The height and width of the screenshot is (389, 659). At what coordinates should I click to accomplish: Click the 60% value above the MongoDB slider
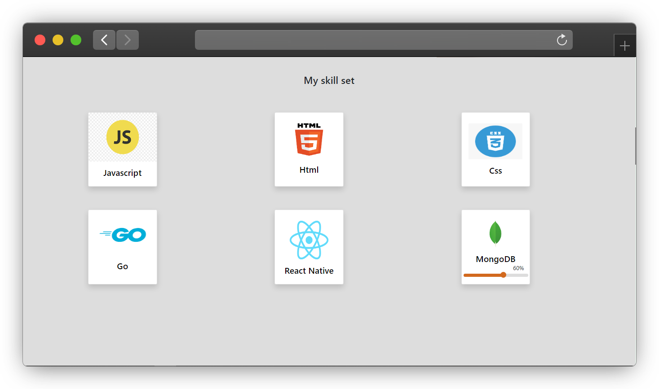[x=518, y=268]
